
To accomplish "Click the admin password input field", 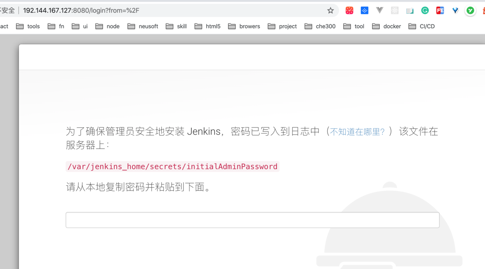I will pos(252,220).
